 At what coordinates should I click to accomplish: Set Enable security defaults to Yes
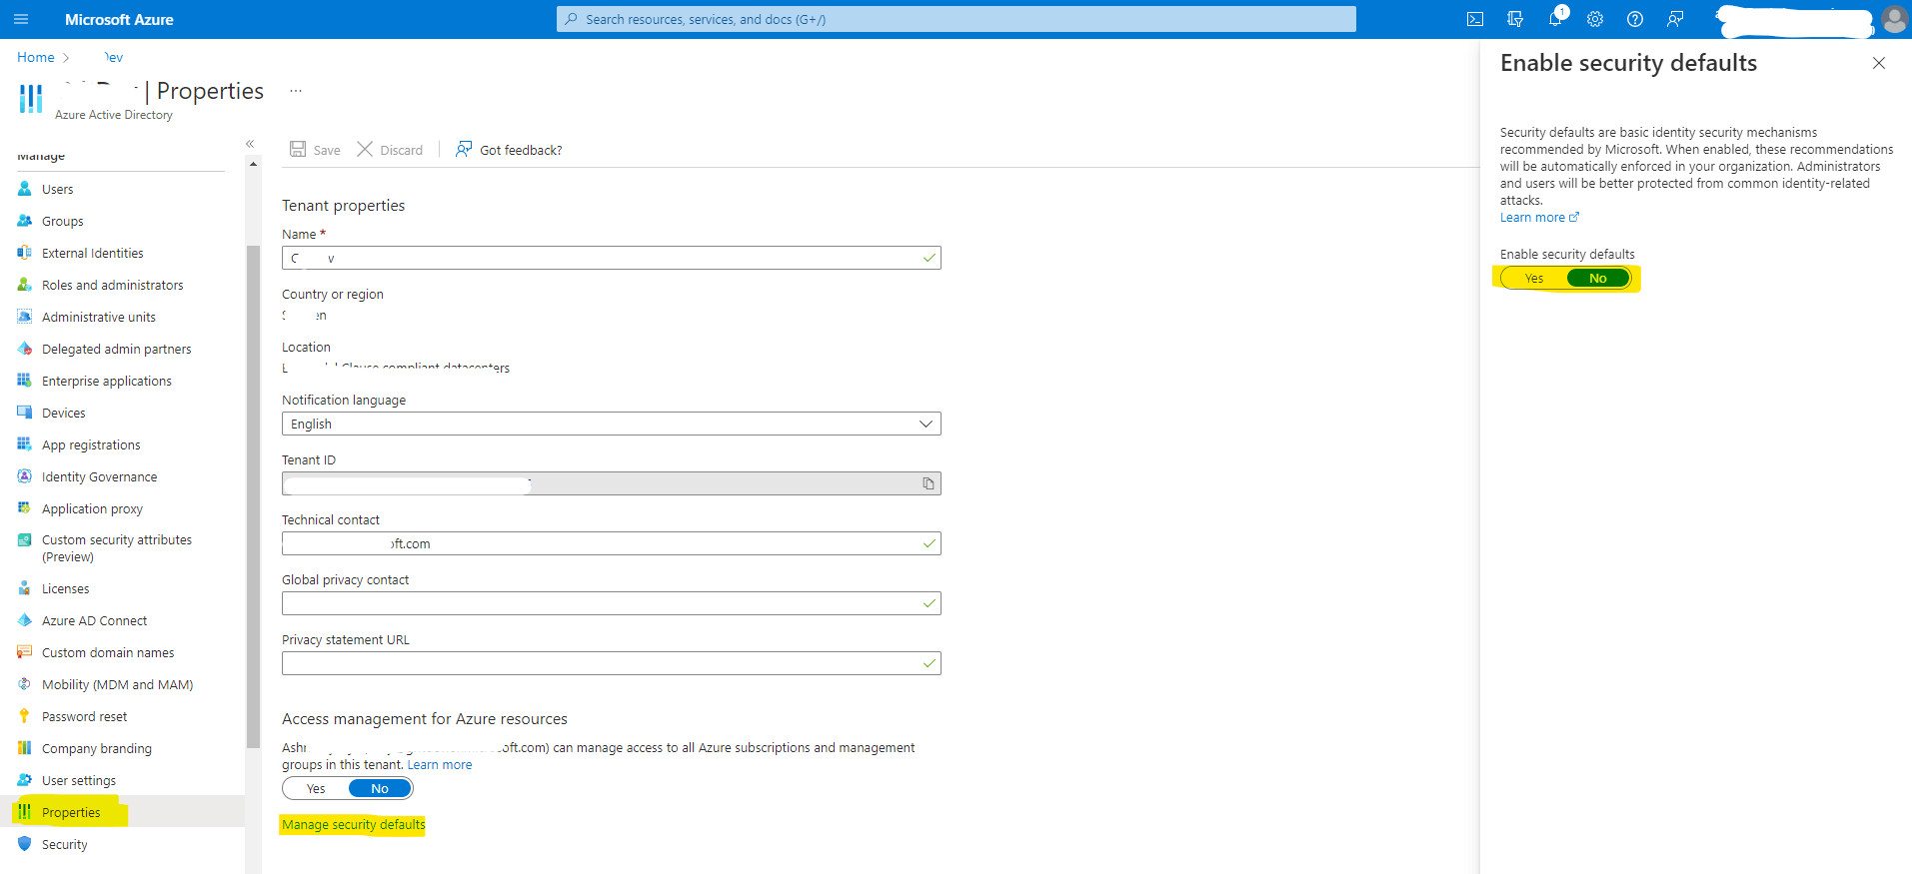[x=1534, y=279]
